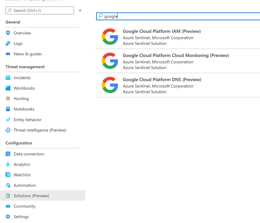The image size is (260, 223).
Task: Click the Automation gear icon
Action: 8,185
